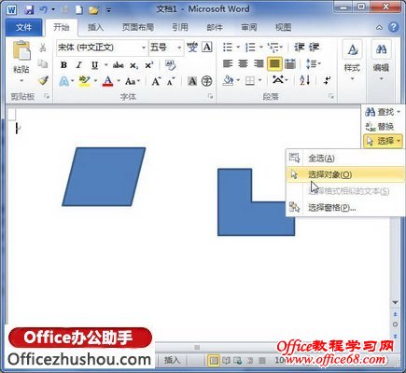Screen dimensions: 406x373
Task: Toggle Bold formatting
Action: [63, 65]
